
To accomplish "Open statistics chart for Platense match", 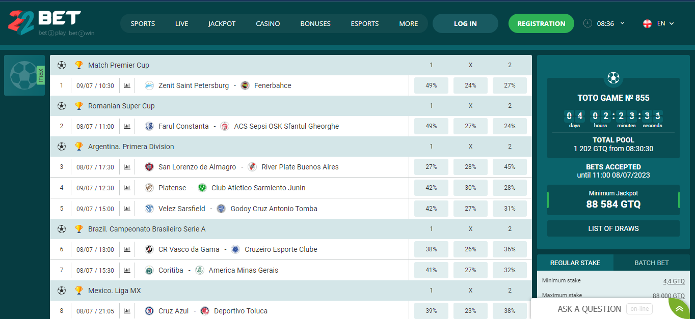I will pos(127,188).
